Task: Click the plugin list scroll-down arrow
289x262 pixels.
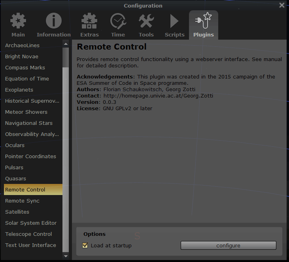Action: 66,256
